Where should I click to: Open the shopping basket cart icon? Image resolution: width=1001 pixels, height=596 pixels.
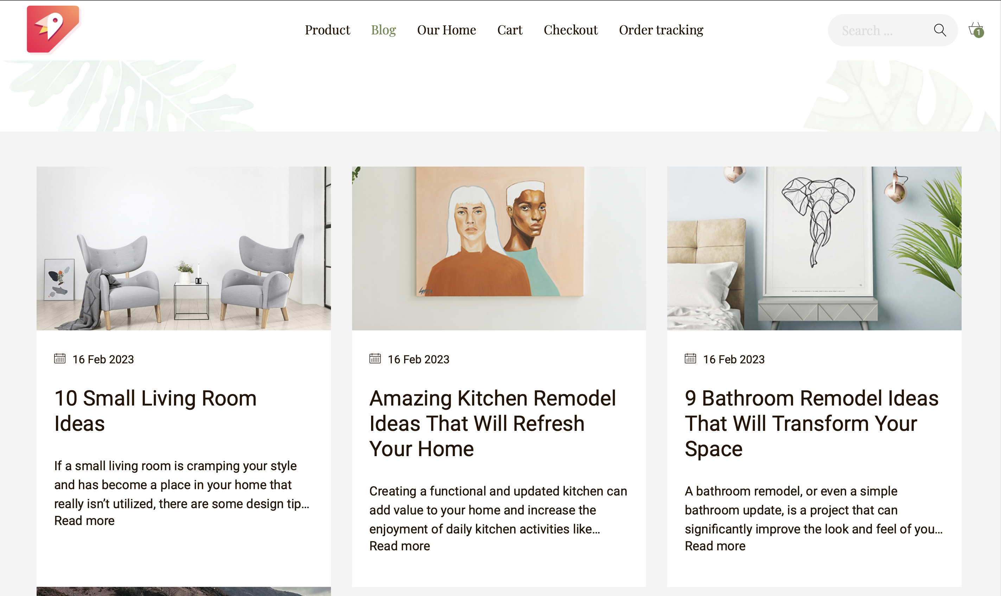click(x=976, y=30)
